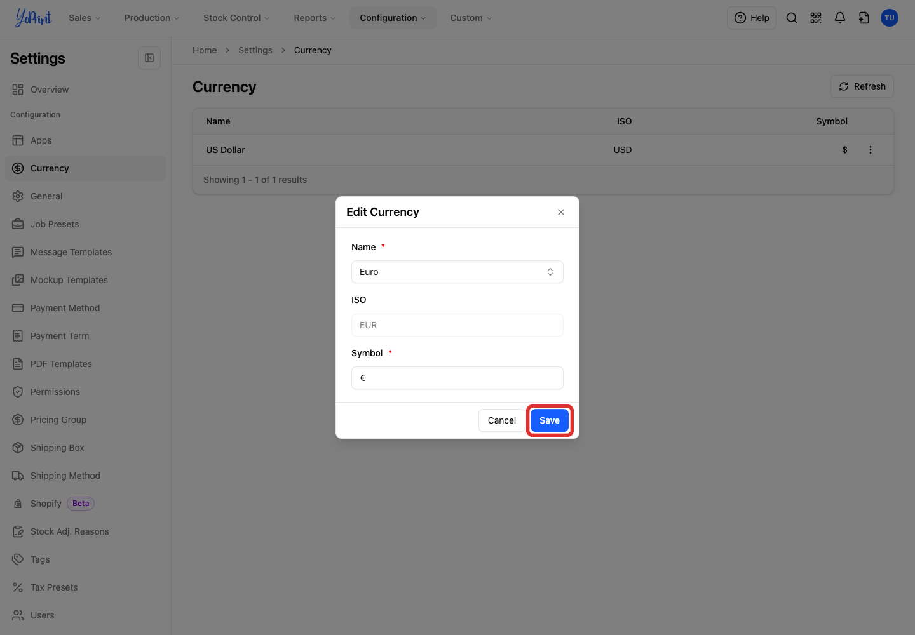The image size is (915, 635).
Task: Open Payment Term settings
Action: (85, 336)
